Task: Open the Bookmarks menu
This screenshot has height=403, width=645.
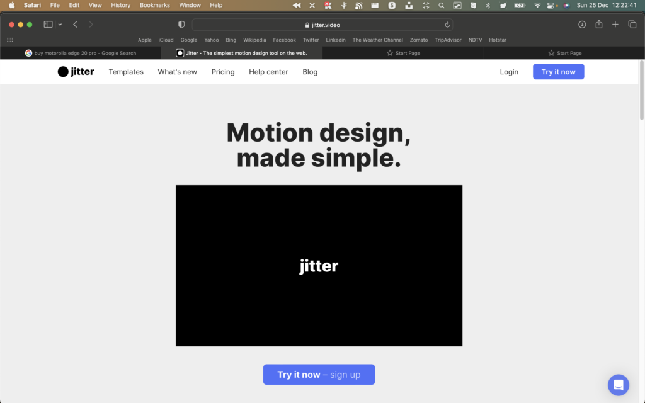Action: pyautogui.click(x=154, y=5)
